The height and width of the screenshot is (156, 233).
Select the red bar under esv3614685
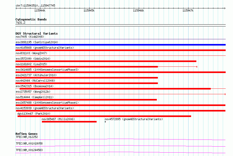tap(120, 72)
